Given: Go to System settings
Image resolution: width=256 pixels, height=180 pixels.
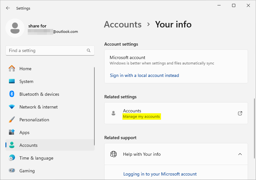Looking at the screenshot, I should tap(26, 81).
